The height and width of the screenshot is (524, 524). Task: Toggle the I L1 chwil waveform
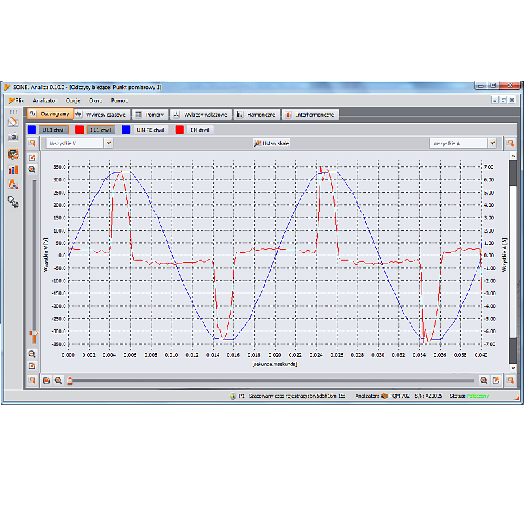click(102, 130)
